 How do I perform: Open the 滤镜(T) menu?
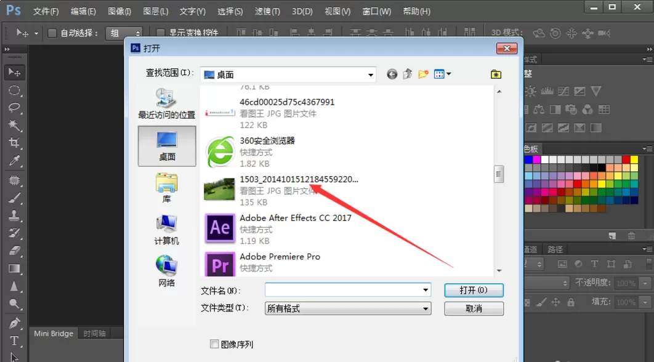267,11
